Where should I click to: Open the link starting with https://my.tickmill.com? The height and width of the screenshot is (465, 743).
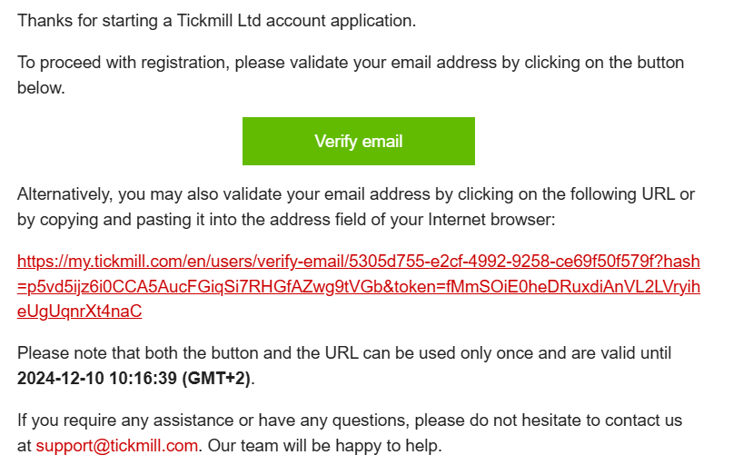coord(358,262)
